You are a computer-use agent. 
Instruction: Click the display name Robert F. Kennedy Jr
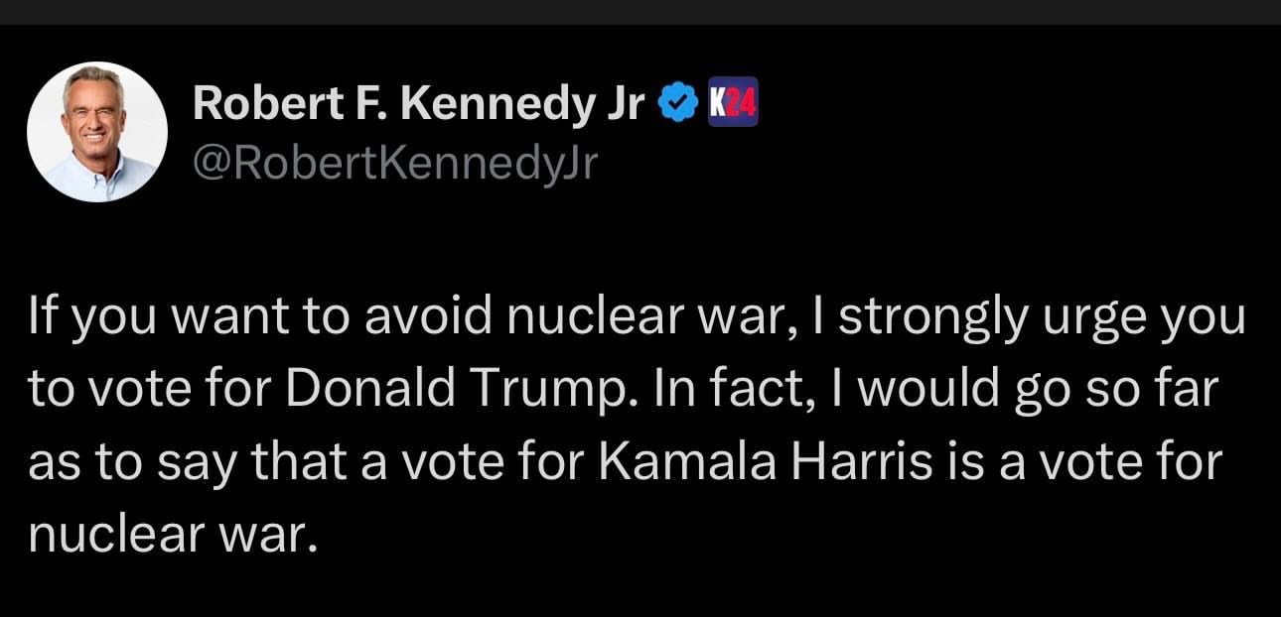[x=419, y=103]
